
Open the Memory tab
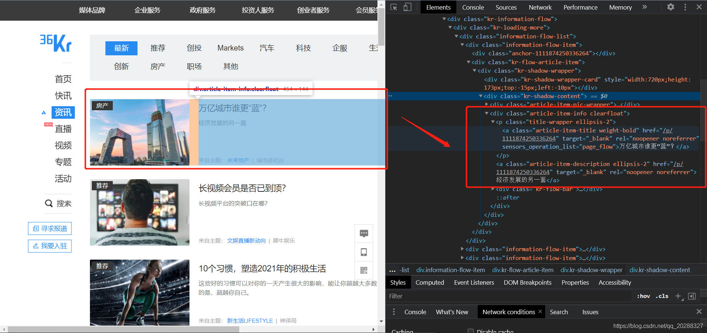620,7
